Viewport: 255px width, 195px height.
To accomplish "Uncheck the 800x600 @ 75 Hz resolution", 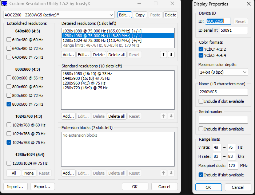I will pos(9,104).
